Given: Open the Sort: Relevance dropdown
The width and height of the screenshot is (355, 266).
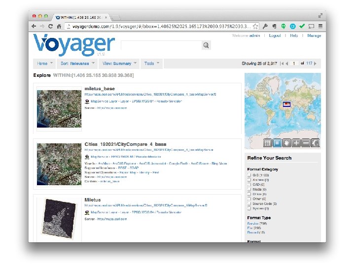Looking at the screenshot, I should pos(77,64).
